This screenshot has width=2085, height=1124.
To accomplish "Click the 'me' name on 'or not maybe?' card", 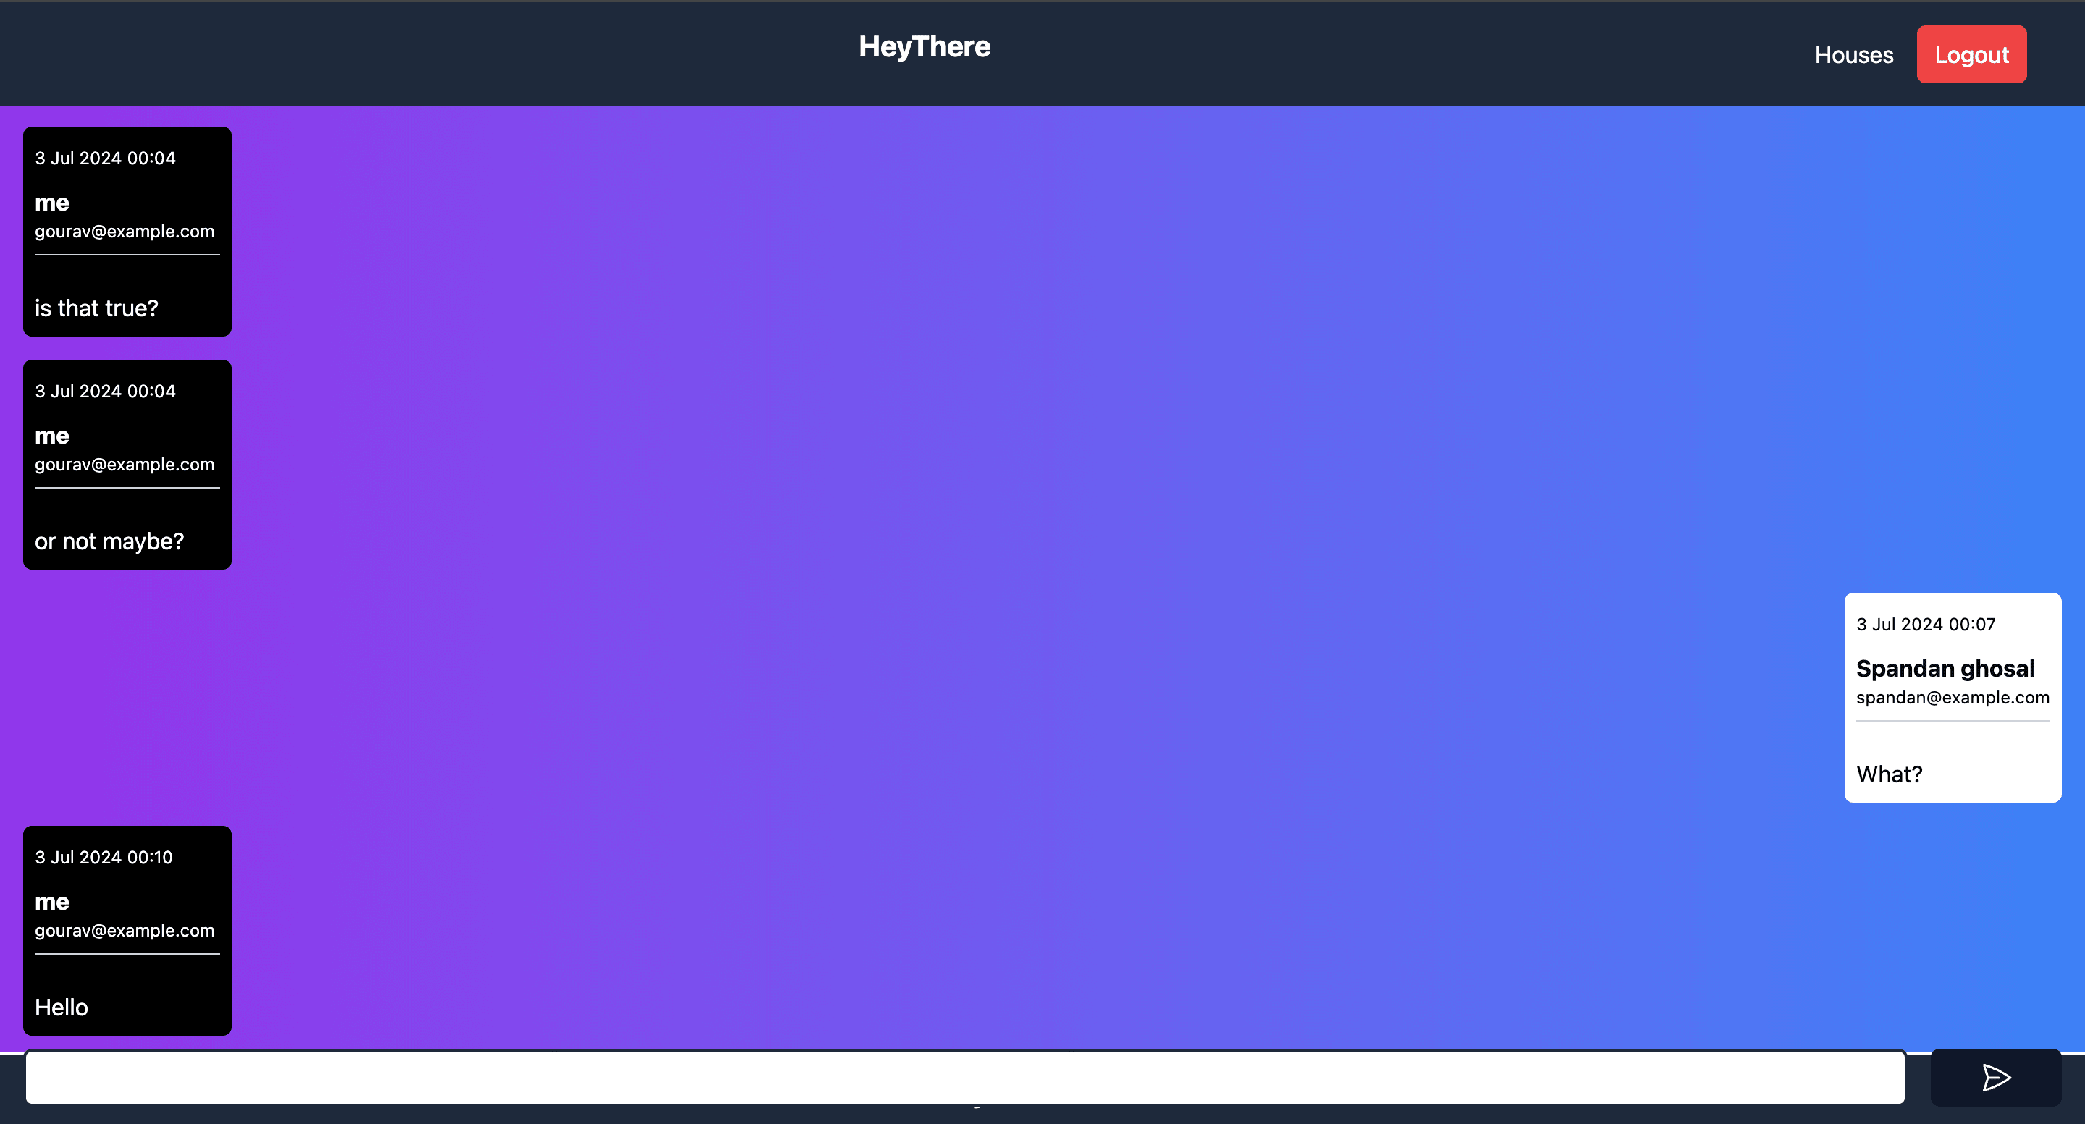I will [52, 436].
